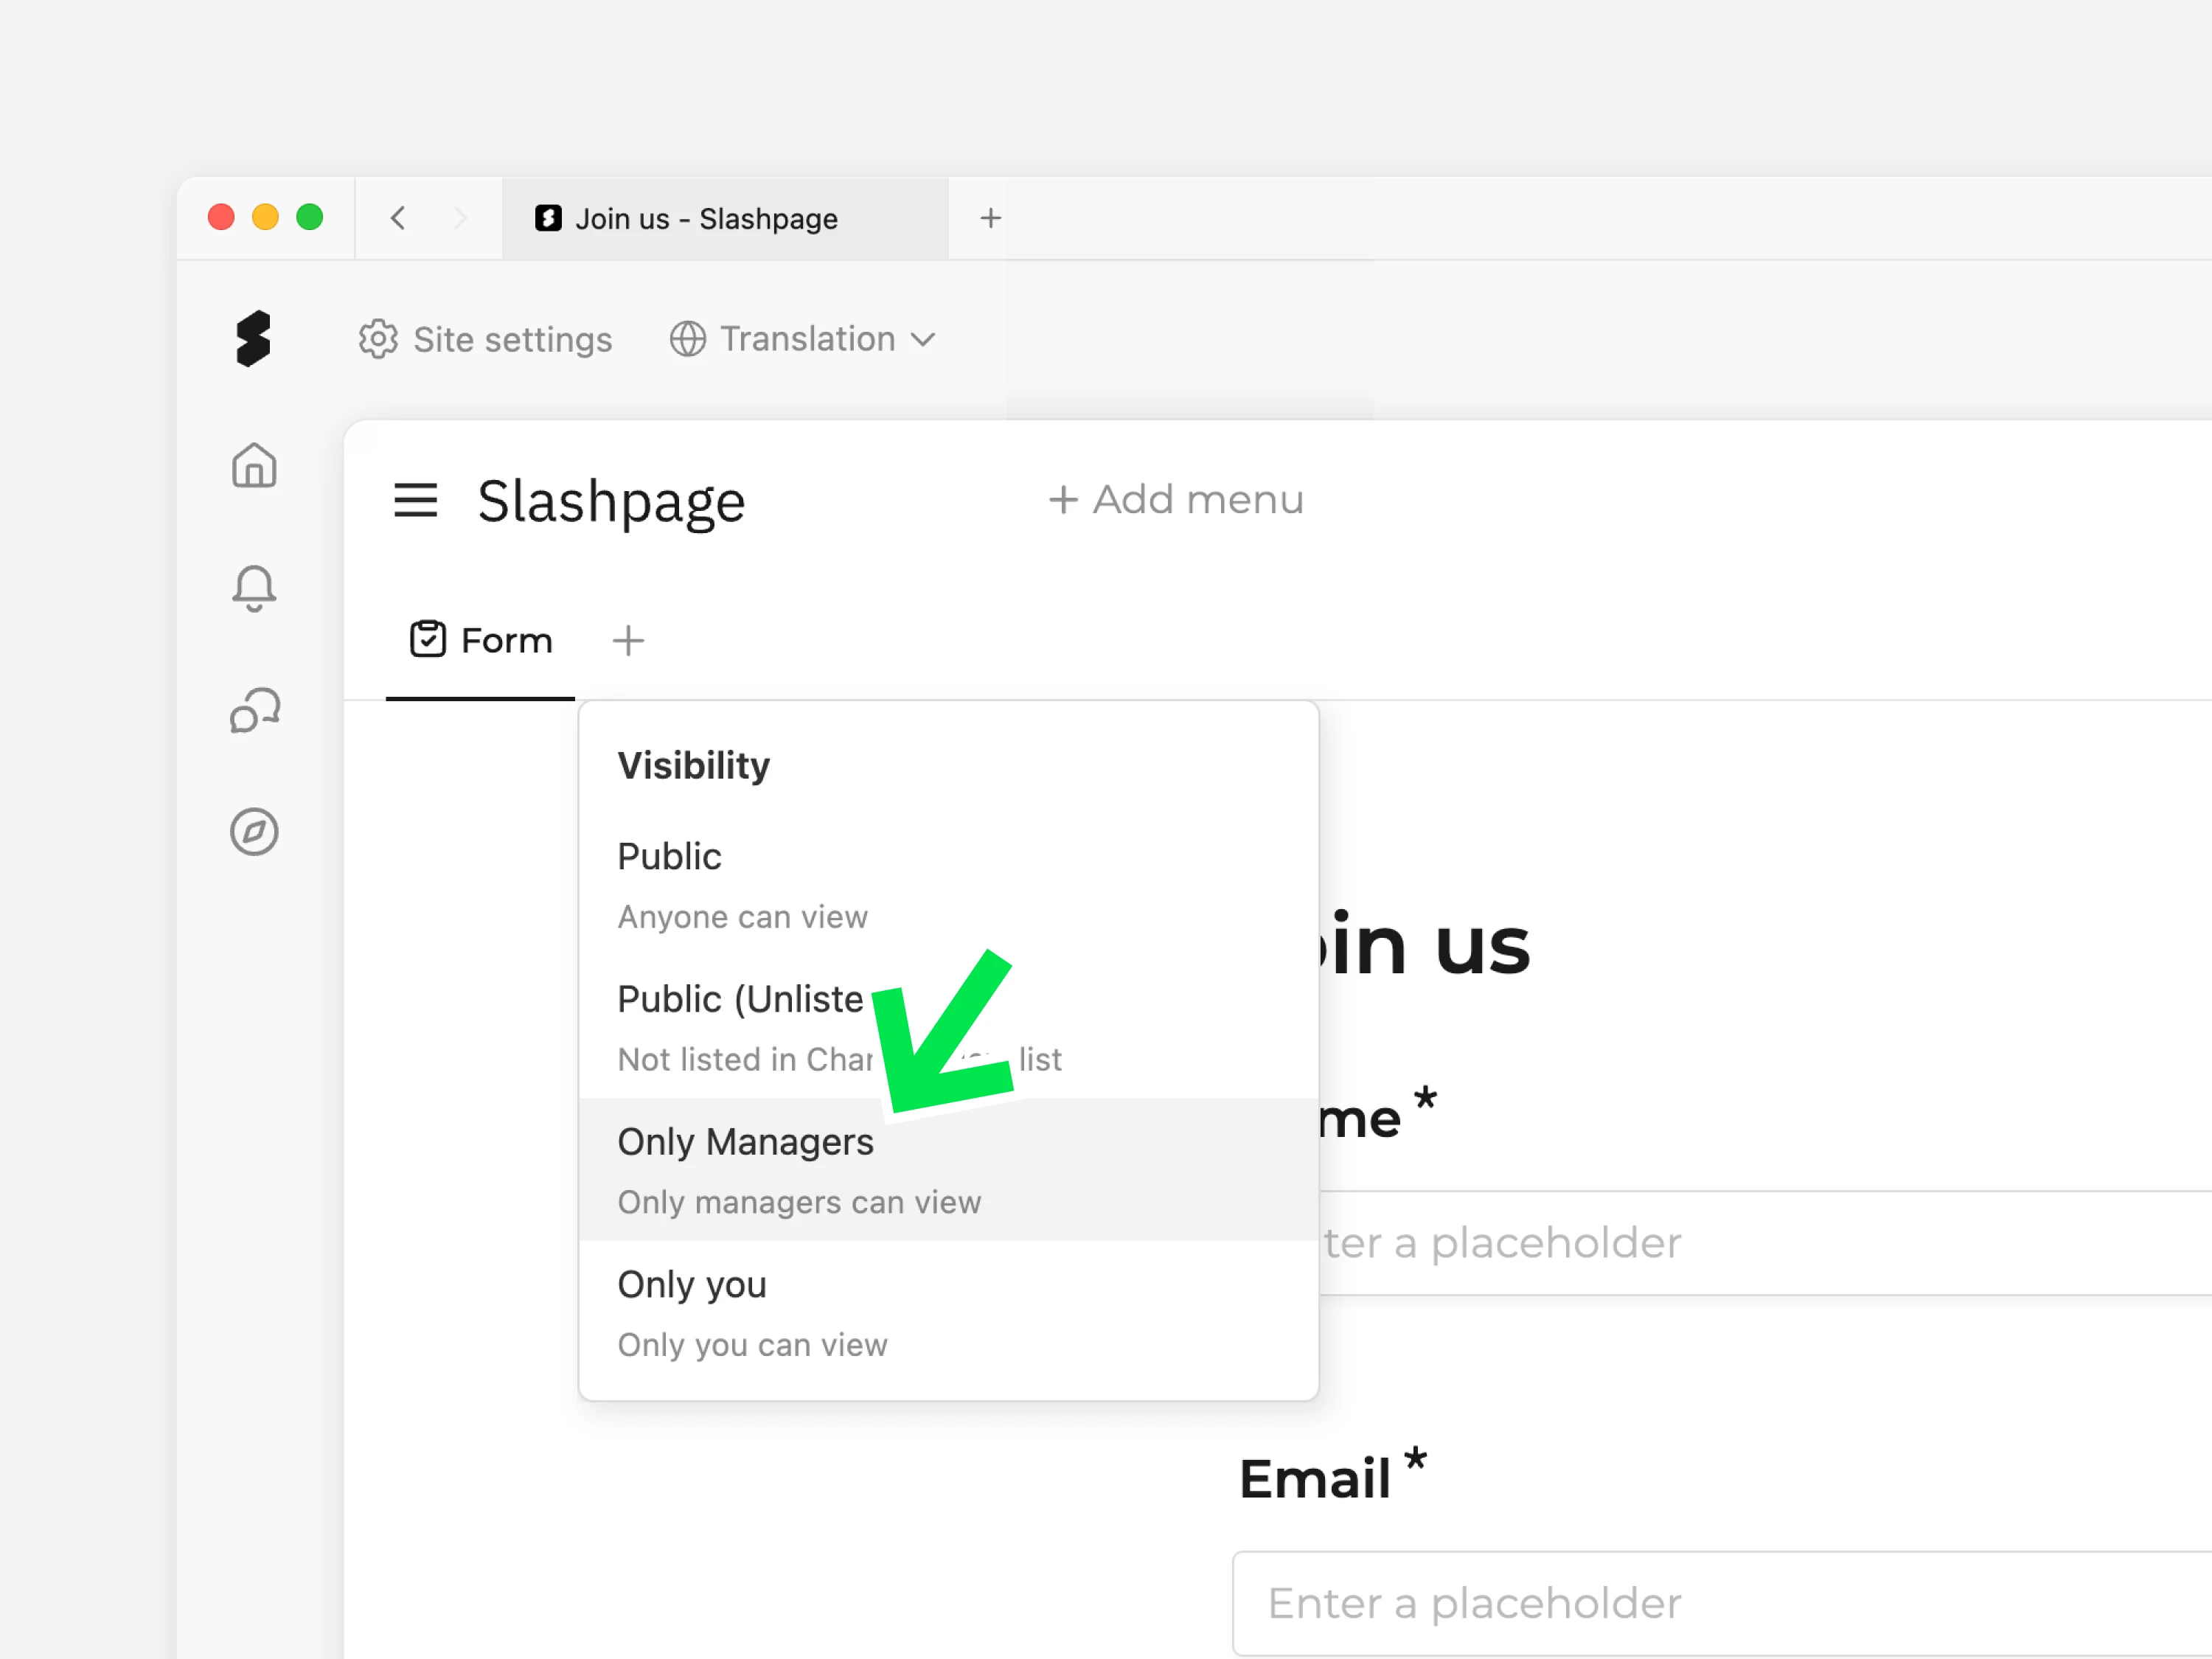Screen dimensions: 2212x1659
Task: Choose Public visibility option
Action: pos(948,885)
